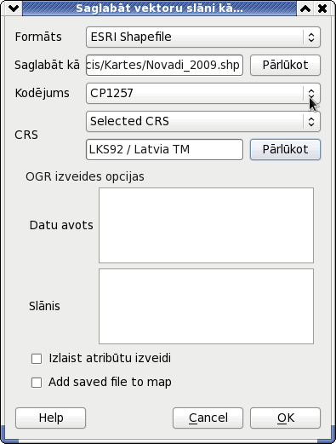Open the Formāts ESRI Shapefile dropdown
Image resolution: width=336 pixels, height=444 pixels.
point(203,37)
